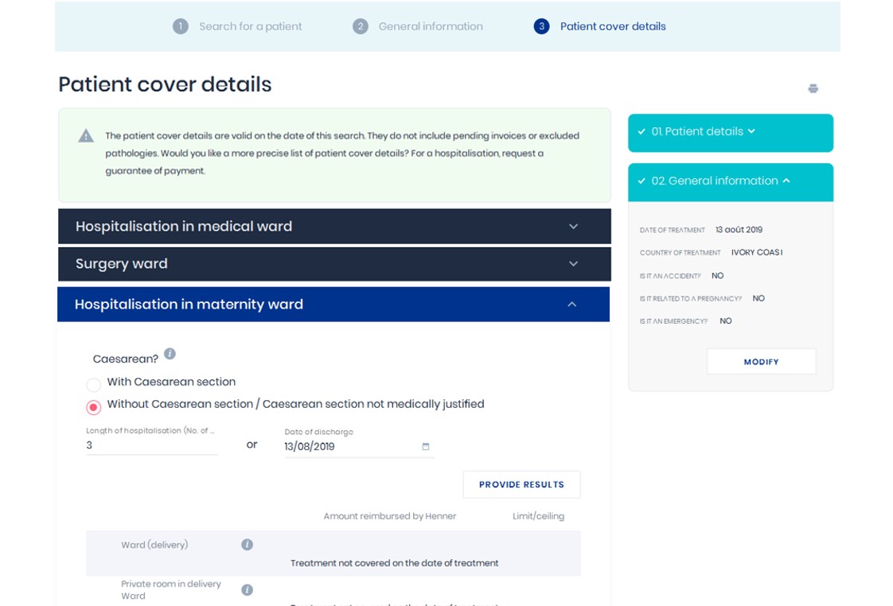Click the Modify button

click(761, 362)
